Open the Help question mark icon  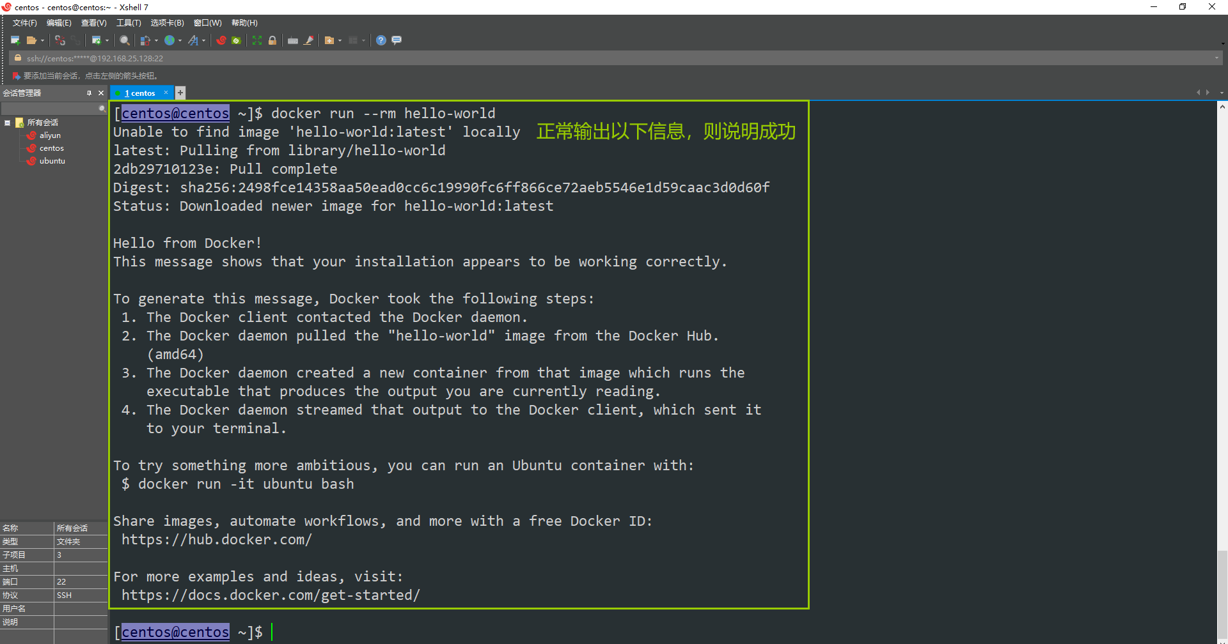tap(381, 40)
